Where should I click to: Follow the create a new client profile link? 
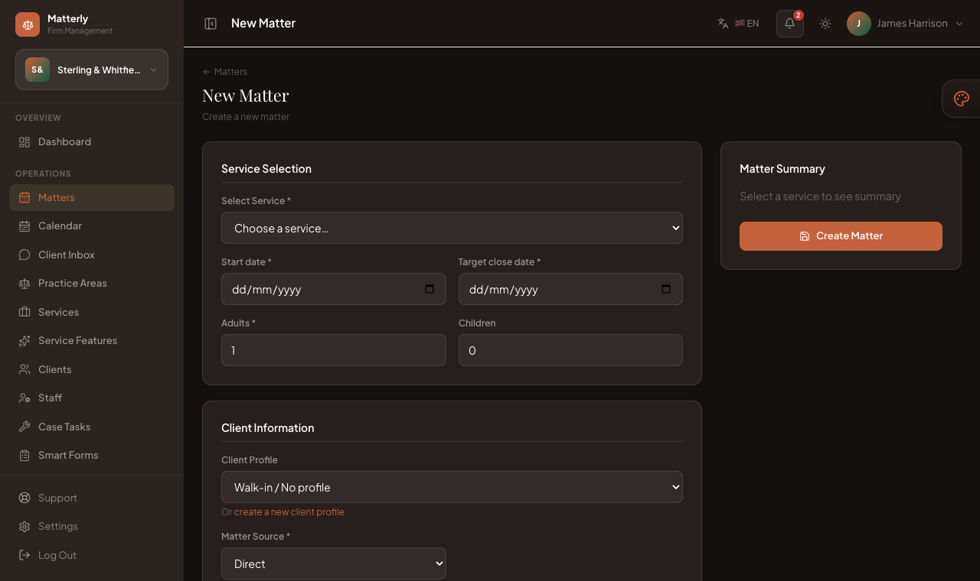pyautogui.click(x=289, y=512)
